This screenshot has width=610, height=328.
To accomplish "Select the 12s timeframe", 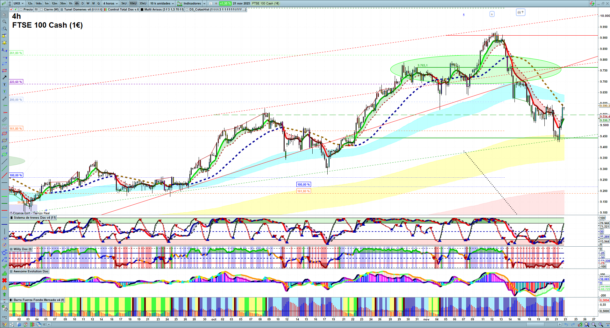I will click(30, 3).
